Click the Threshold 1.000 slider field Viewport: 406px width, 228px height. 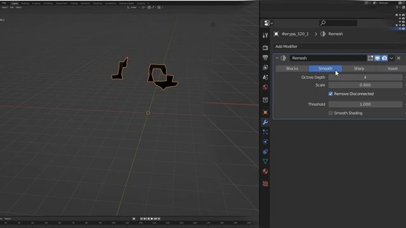[365, 104]
